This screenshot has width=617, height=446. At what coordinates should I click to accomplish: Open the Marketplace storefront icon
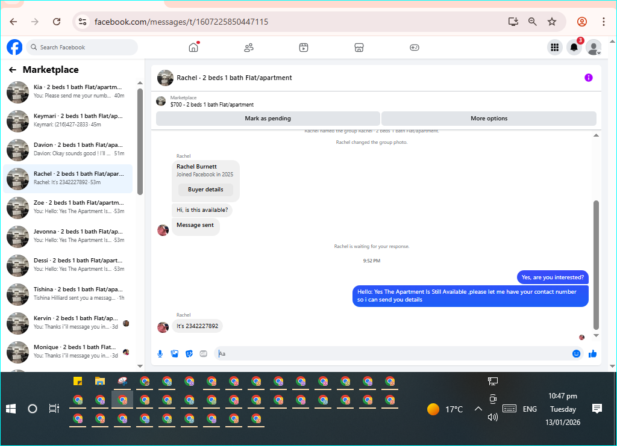359,48
